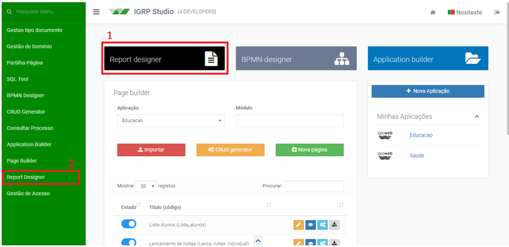
Task: Click the green Nova página button
Action: point(310,150)
